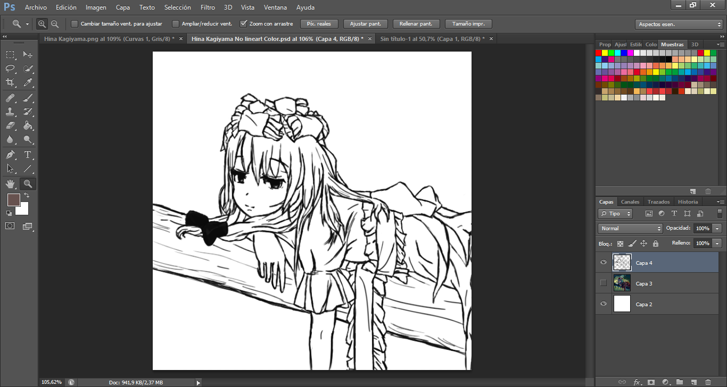The width and height of the screenshot is (727, 387).
Task: Click the 'Tamaño impr.' button
Action: click(468, 24)
